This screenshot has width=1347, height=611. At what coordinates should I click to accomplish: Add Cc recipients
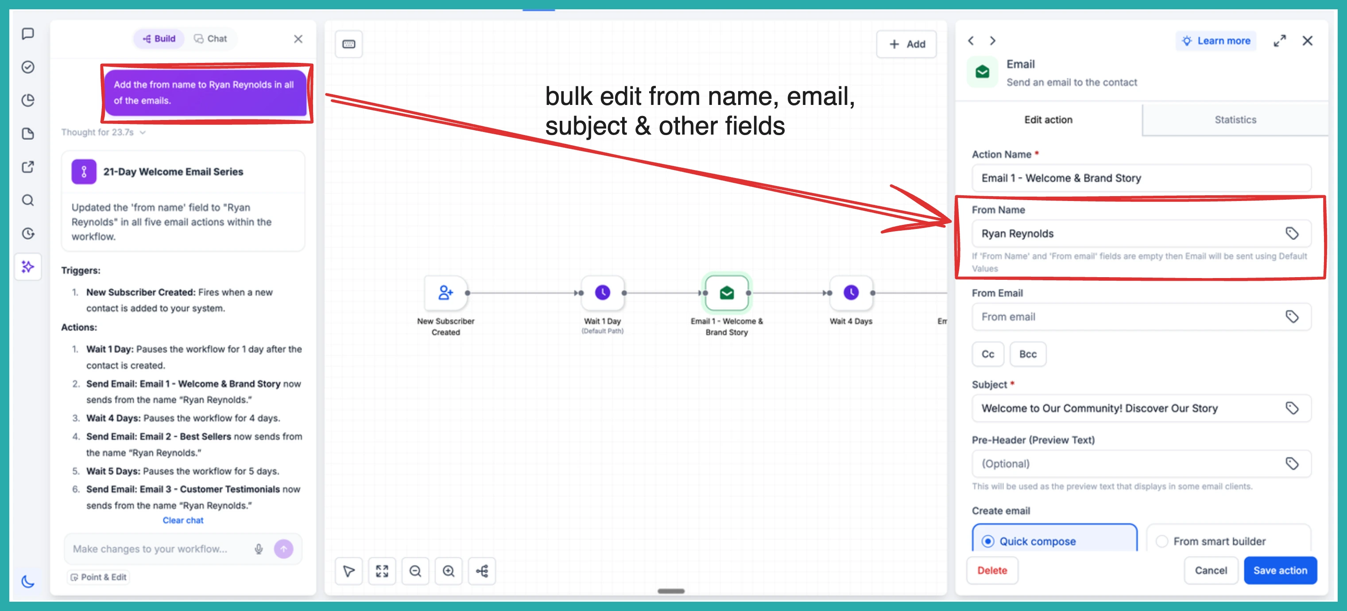988,354
